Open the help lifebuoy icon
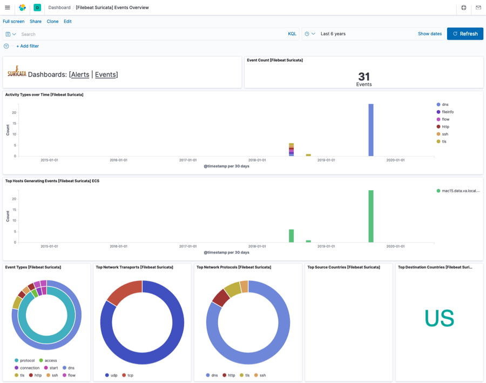 click(x=464, y=8)
